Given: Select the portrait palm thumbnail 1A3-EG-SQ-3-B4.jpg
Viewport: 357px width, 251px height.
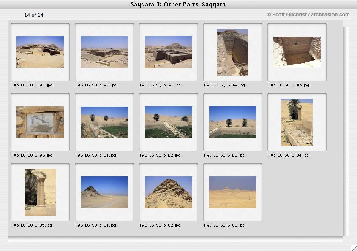Looking at the screenshot, I should pos(297,122).
